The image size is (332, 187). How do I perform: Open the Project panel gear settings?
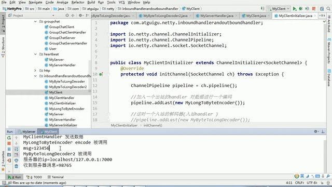point(80,16)
